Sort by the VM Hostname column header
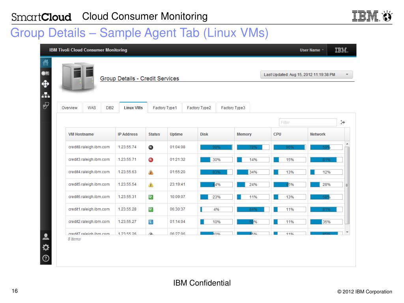This screenshot has width=404, height=303. click(x=90, y=134)
